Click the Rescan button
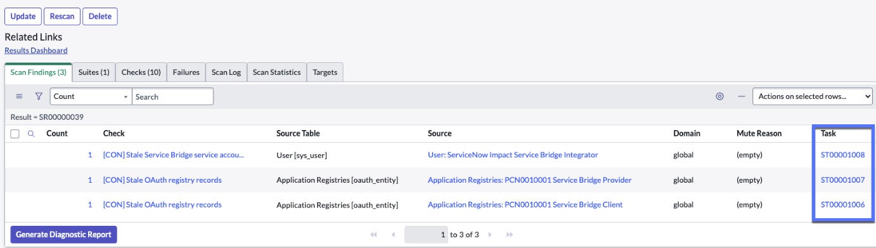The width and height of the screenshot is (876, 248). (62, 16)
